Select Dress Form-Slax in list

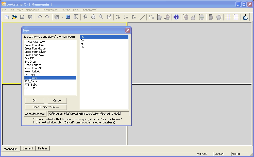[50, 55]
